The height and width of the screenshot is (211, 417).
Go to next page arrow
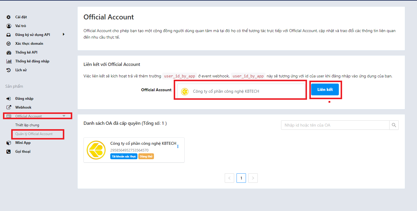253,178
